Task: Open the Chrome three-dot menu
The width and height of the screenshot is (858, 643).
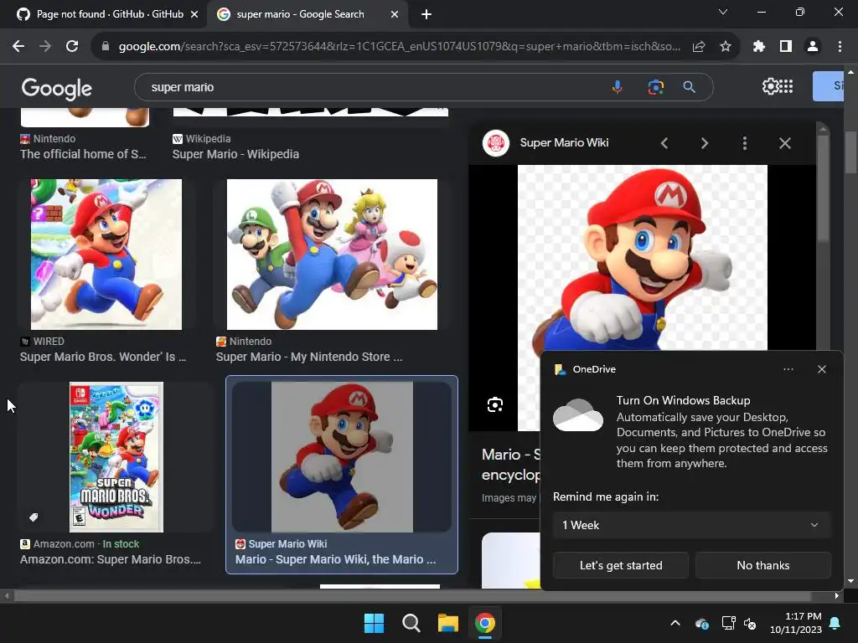Action: click(x=840, y=47)
